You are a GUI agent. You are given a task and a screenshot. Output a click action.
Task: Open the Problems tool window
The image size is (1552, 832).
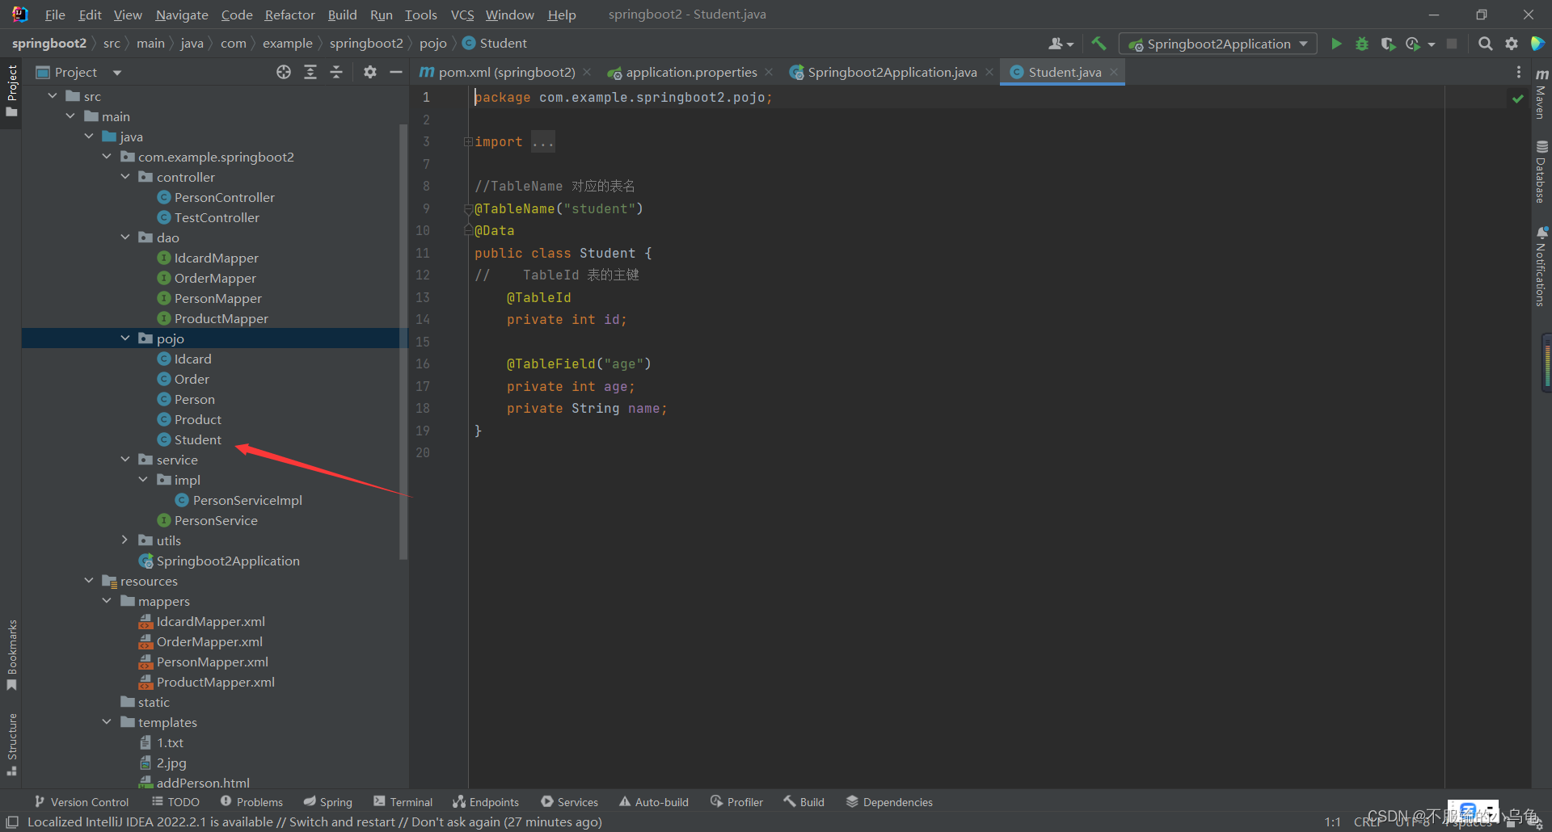251,802
